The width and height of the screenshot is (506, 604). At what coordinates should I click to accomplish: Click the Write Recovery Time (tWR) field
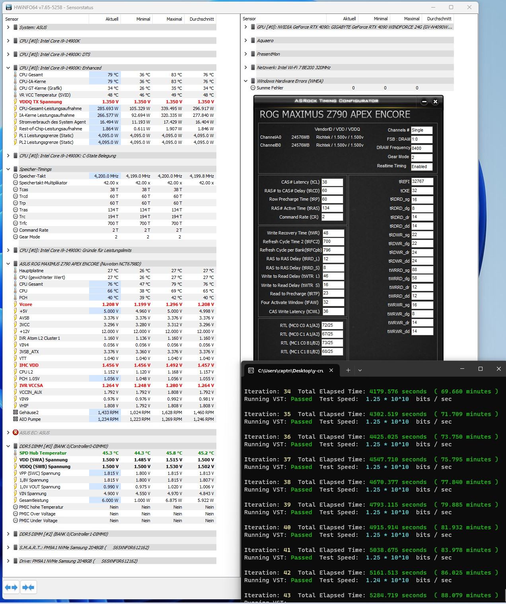(333, 233)
